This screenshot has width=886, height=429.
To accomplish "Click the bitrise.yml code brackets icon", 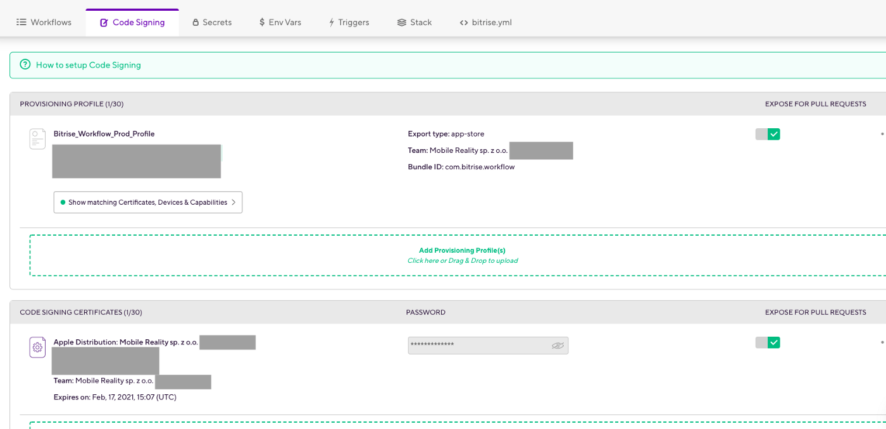I will pyautogui.click(x=464, y=23).
